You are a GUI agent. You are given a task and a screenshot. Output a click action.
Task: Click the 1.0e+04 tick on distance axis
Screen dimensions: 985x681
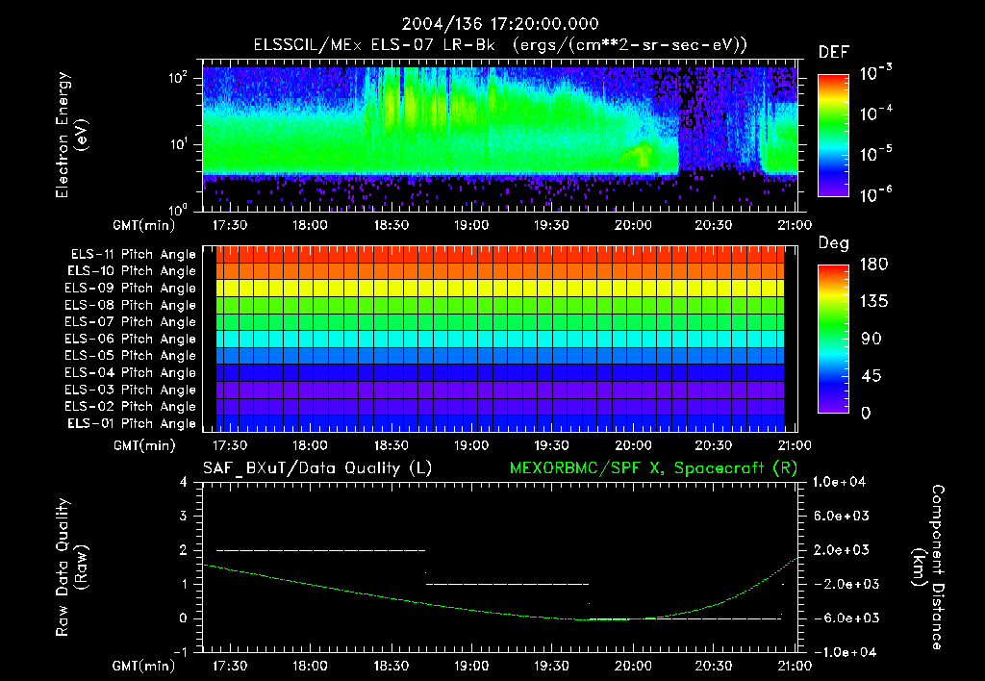[839, 482]
